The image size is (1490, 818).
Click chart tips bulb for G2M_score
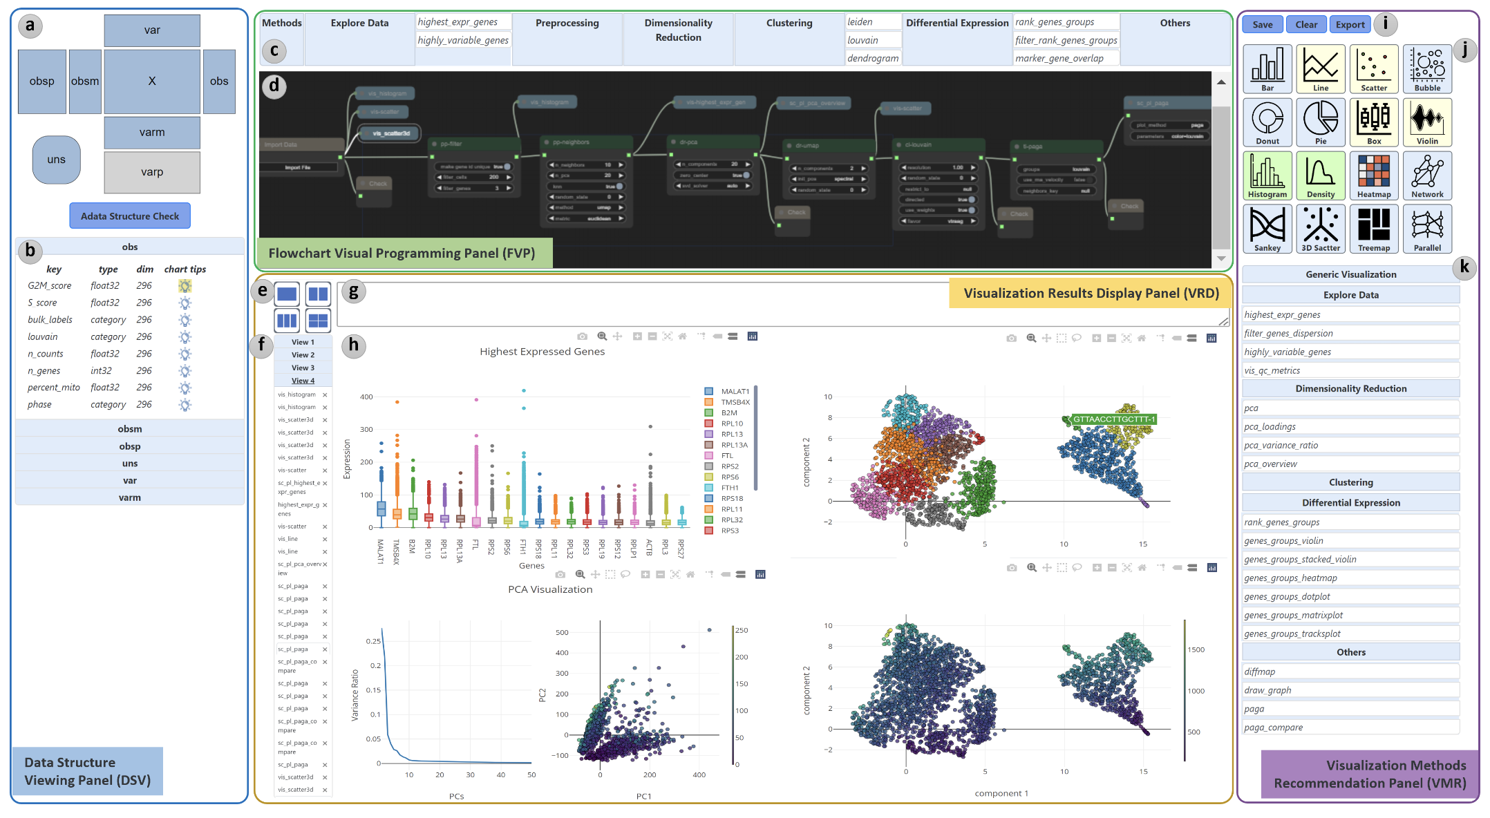185,286
